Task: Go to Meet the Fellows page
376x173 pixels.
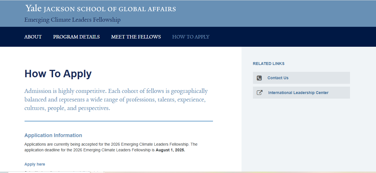Action: [136, 37]
